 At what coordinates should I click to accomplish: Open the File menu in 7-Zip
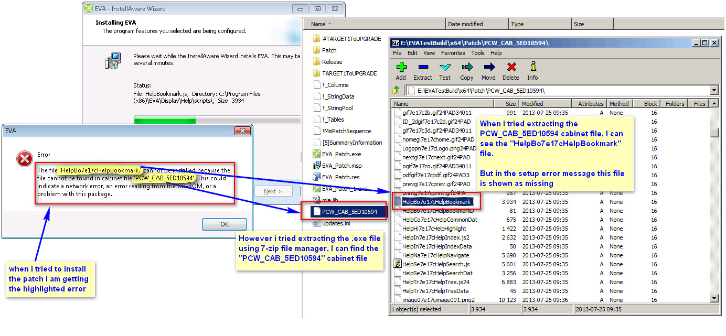(397, 53)
